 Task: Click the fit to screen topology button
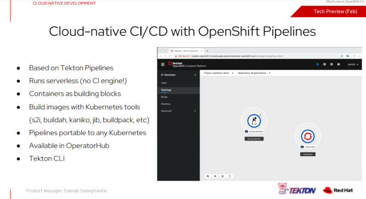(x=222, y=176)
